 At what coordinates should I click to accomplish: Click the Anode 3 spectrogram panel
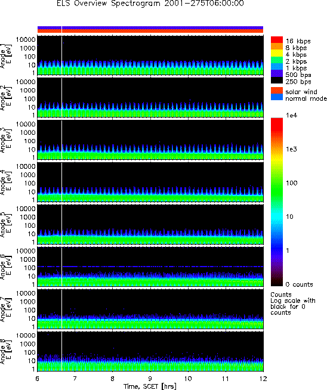(x=150, y=140)
